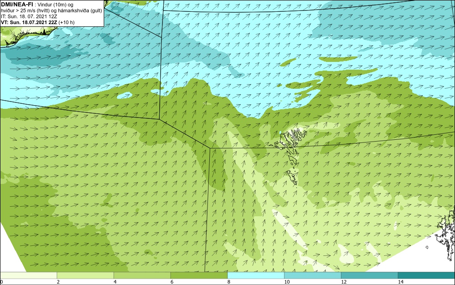The width and height of the screenshot is (455, 285).
Task: Select the 2–4 m/s light green swatch
Action: [86, 275]
